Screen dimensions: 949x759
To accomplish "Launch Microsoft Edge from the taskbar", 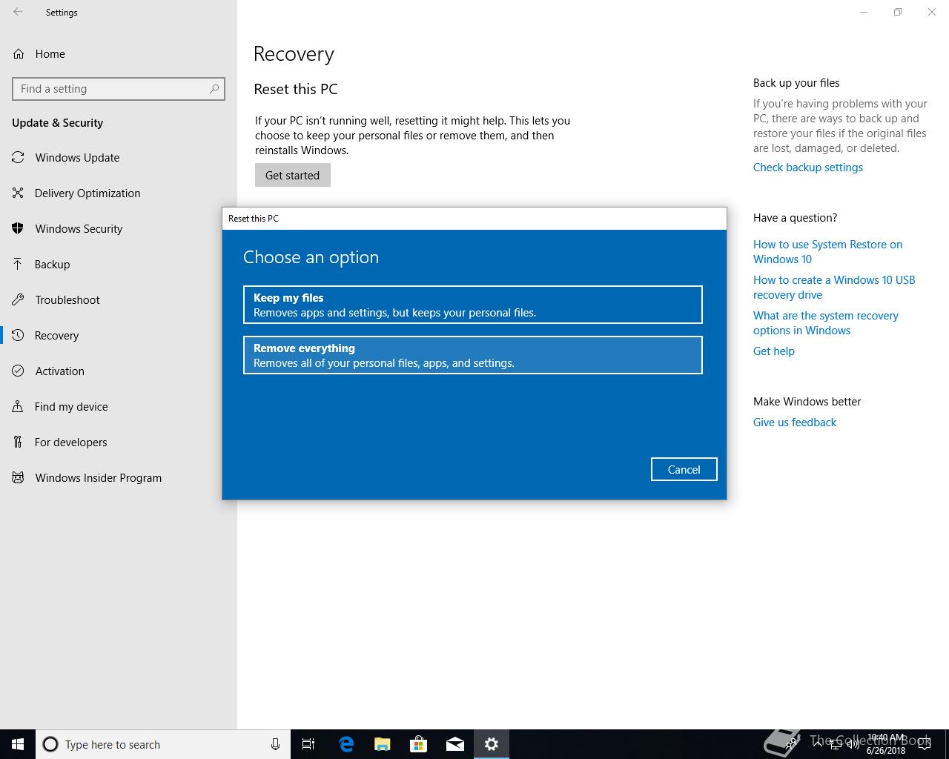I will pos(346,744).
